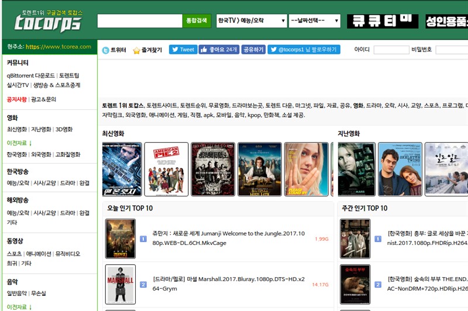Open 토렌트팁 link

pos(69,75)
